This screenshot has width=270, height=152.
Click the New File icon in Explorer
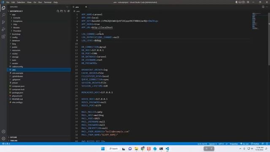[x=58, y=11]
